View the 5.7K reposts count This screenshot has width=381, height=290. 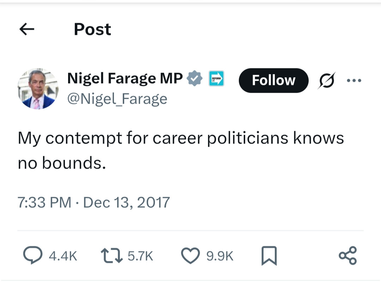(x=140, y=256)
